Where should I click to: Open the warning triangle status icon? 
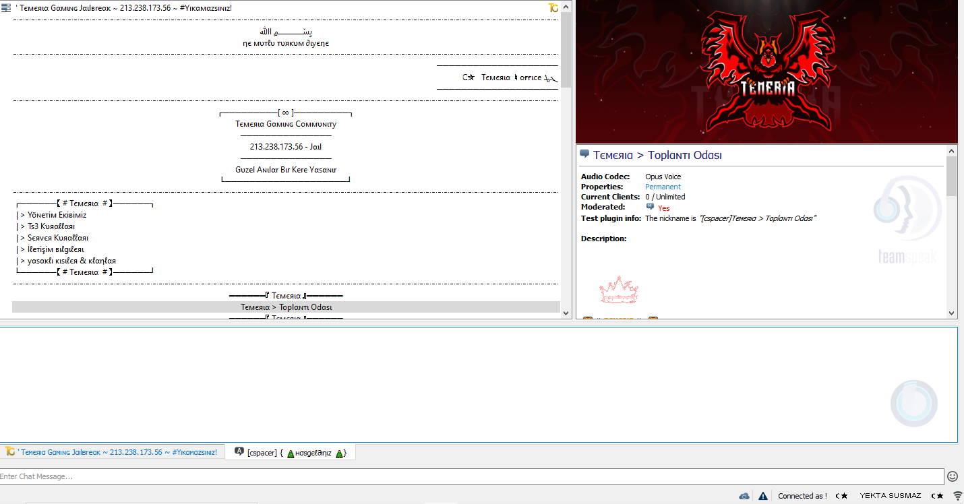tap(763, 496)
